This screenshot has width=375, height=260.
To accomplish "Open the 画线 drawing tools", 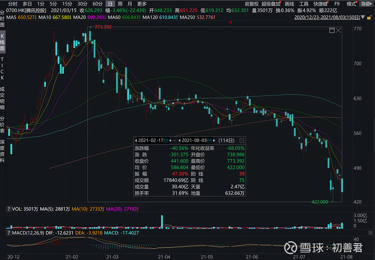I will point(289,4).
